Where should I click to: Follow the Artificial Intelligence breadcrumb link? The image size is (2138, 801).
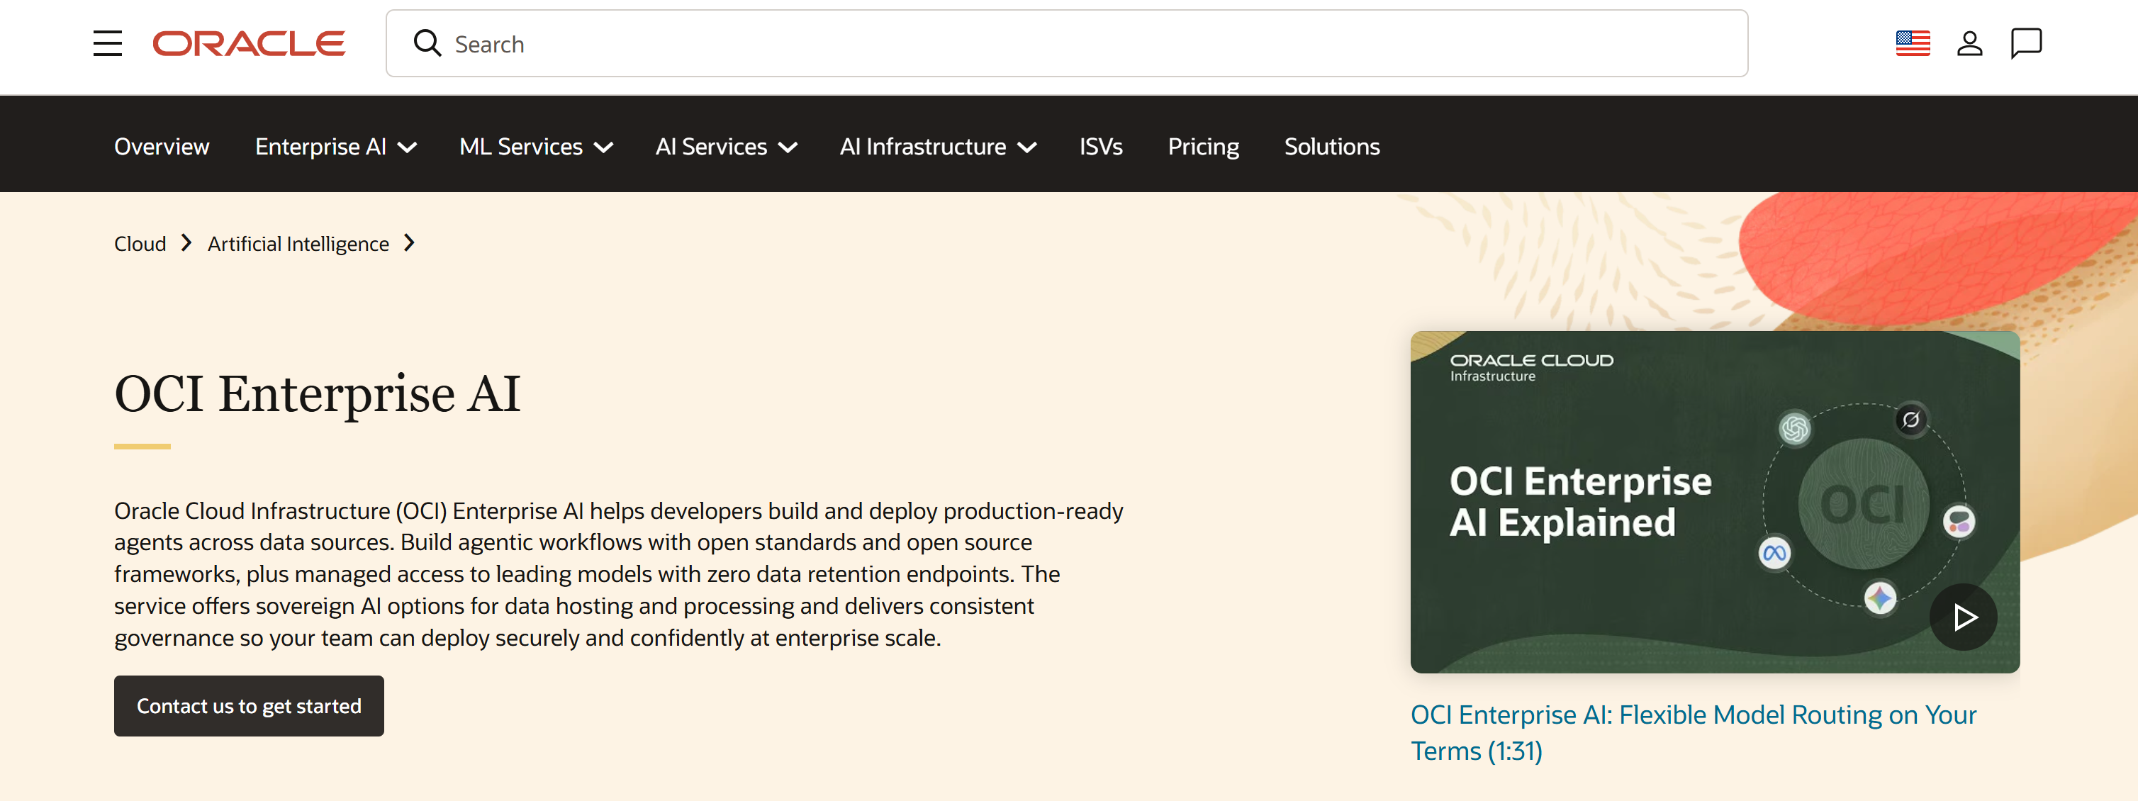tap(298, 243)
